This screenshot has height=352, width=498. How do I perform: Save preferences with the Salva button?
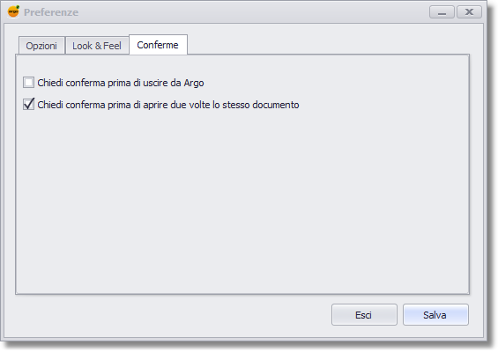click(435, 314)
